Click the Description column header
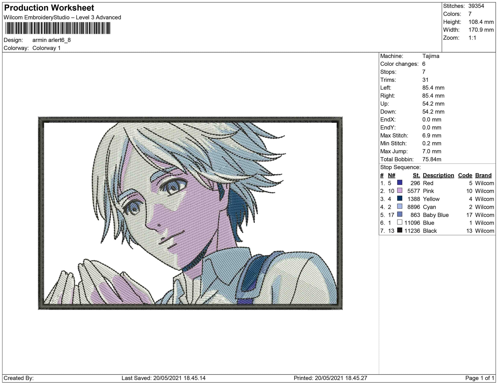 438,175
